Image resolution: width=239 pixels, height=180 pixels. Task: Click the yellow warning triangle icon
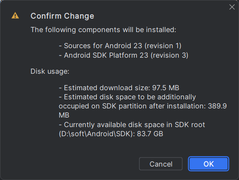[15, 16]
